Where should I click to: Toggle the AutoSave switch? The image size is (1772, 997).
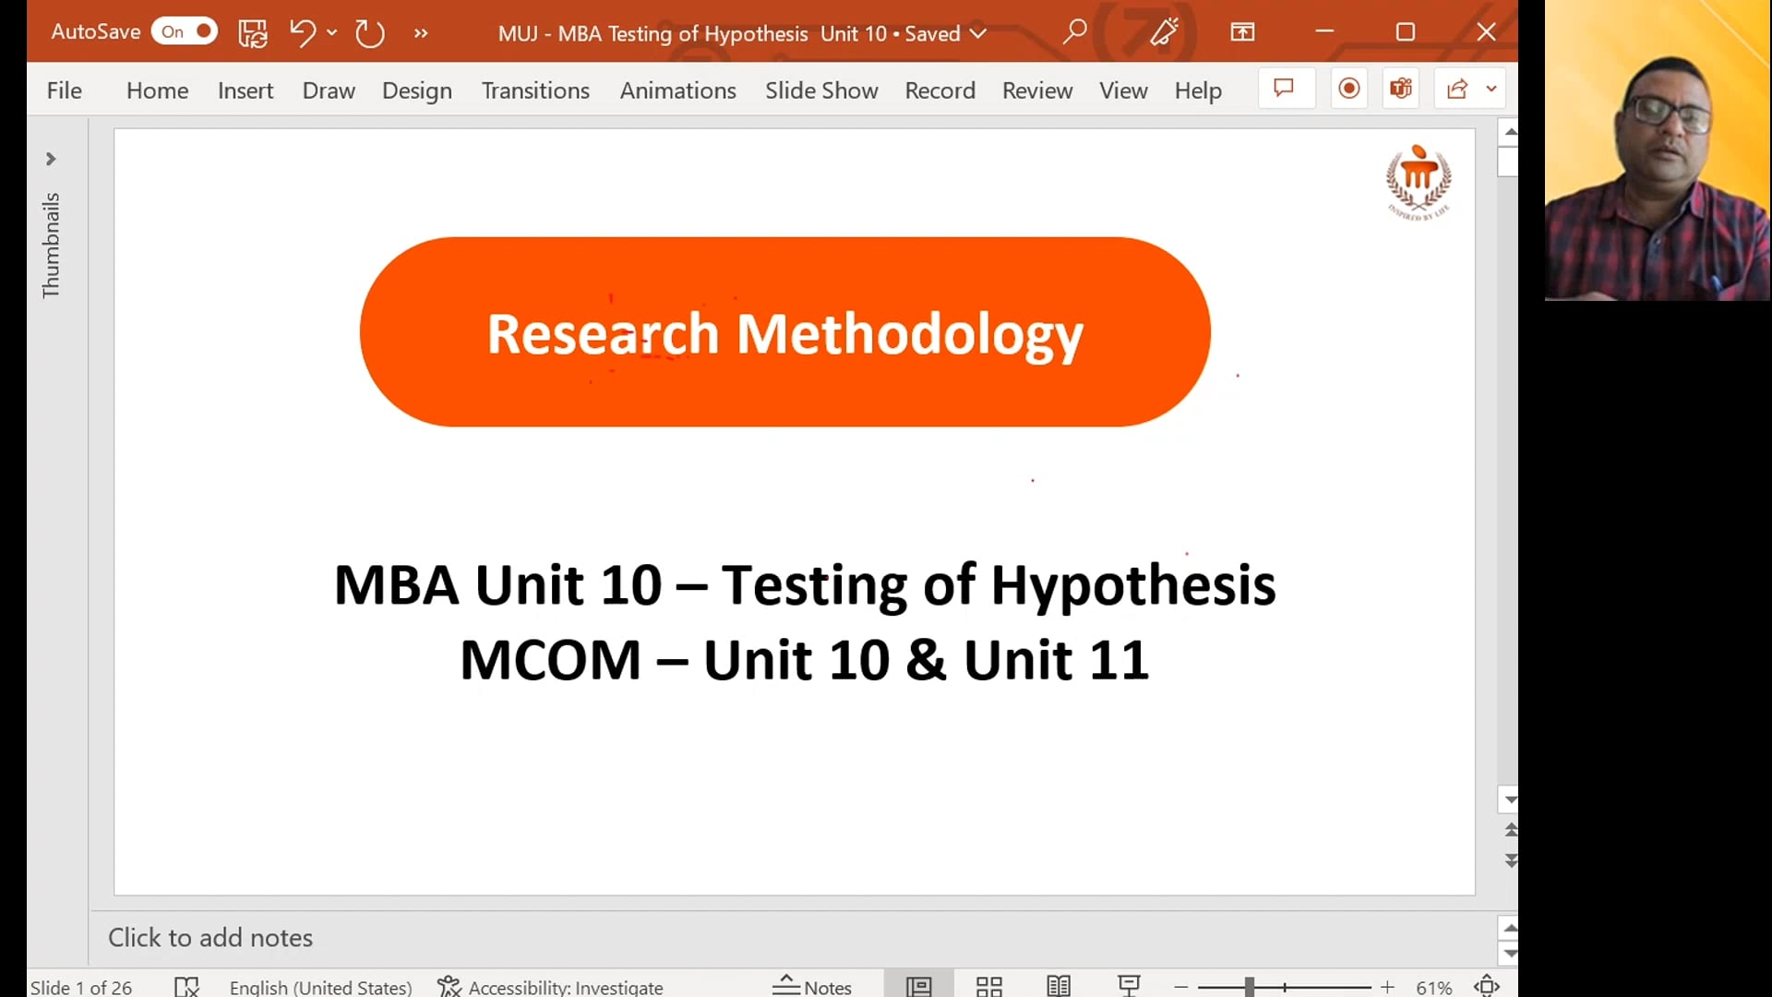click(x=185, y=31)
